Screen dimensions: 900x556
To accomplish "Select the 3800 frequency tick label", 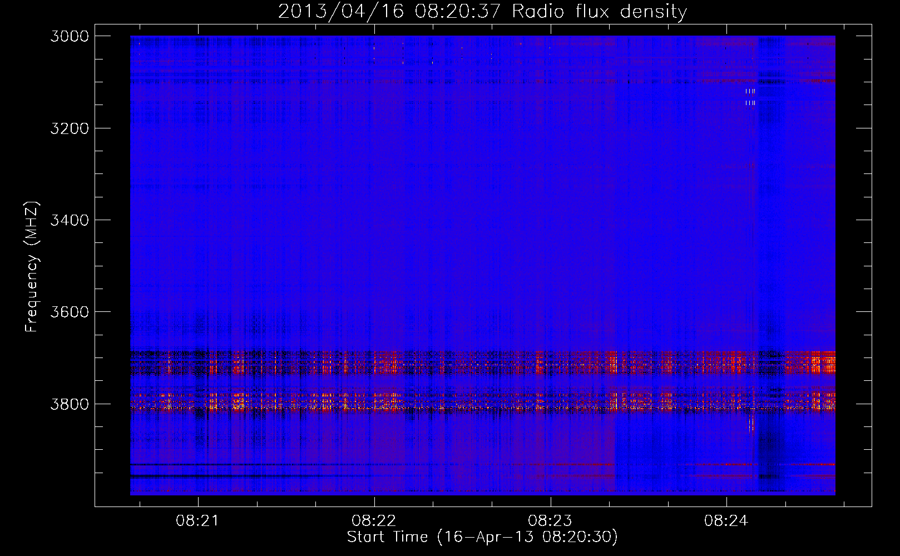I will [70, 404].
